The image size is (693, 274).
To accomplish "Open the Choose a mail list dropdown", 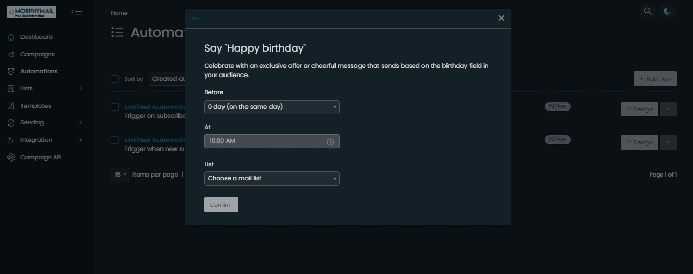I will [x=272, y=178].
